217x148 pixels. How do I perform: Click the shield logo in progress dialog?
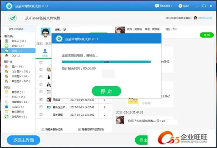point(59,38)
